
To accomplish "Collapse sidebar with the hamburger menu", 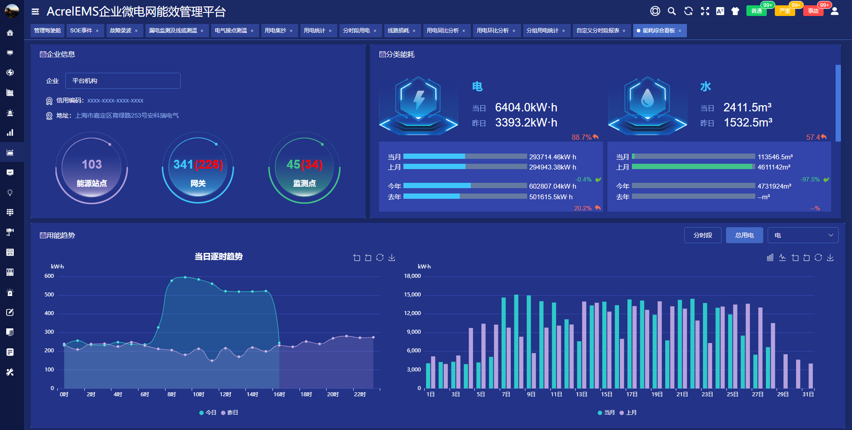I will (35, 12).
